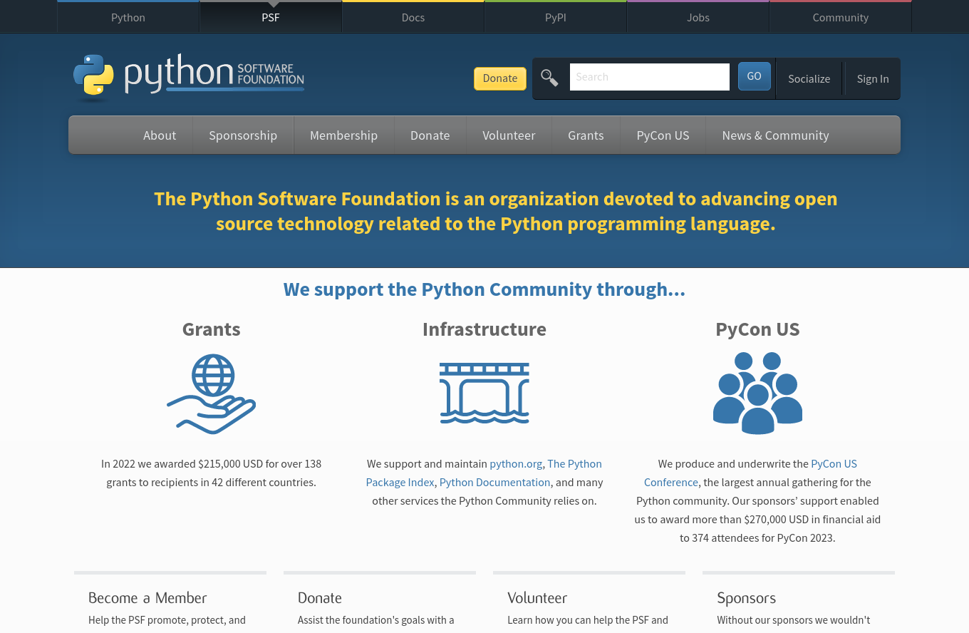Open Sponsorship in the main navigation
This screenshot has width=969, height=633.
click(x=243, y=135)
